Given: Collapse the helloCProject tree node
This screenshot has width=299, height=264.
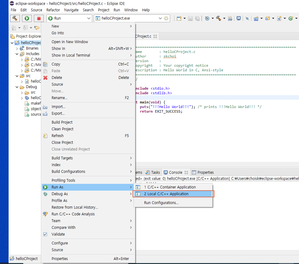Looking at the screenshot, I should pyautogui.click(x=12, y=43).
